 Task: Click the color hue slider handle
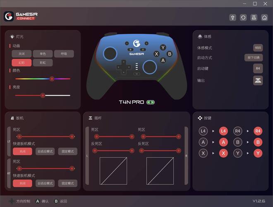(x=52, y=79)
